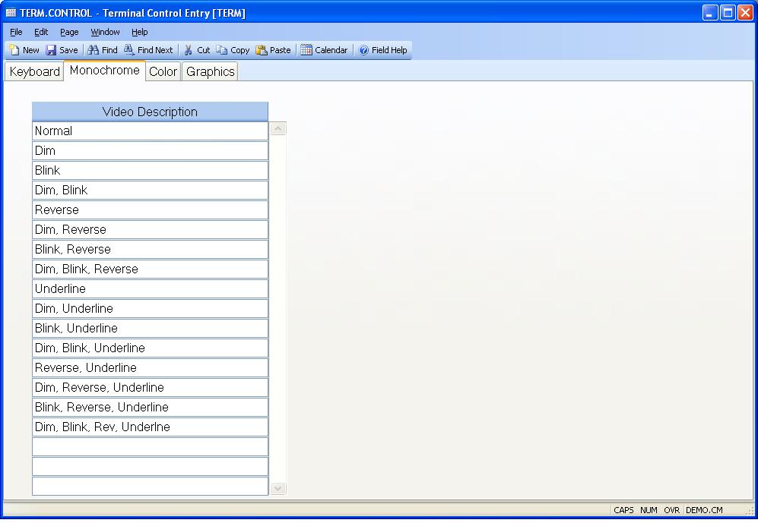Click the New toolbar icon
Image resolution: width=758 pixels, height=523 pixels.
(14, 50)
